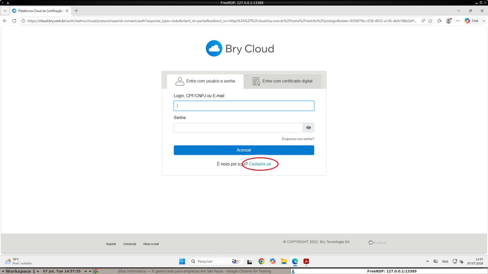The height and width of the screenshot is (274, 488).
Task: Add page to favorites star icon
Action: coord(430,21)
